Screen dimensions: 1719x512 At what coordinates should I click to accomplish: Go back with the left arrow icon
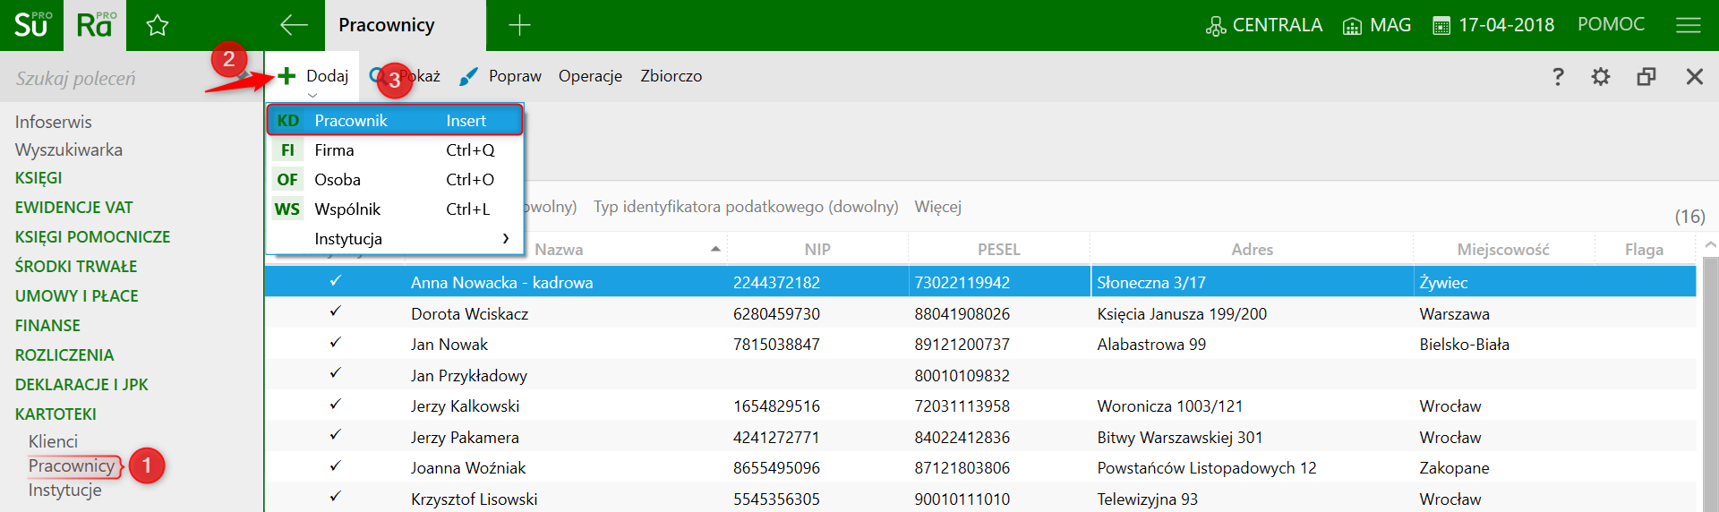pos(294,25)
